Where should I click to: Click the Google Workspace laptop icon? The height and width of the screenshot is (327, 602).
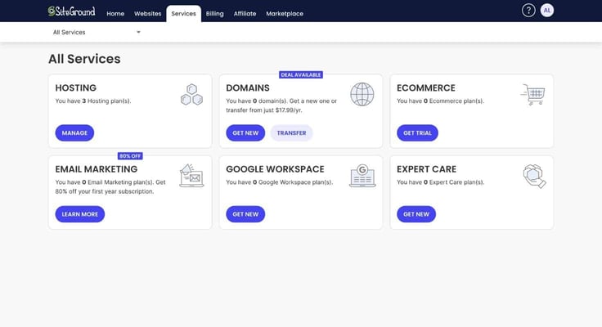click(362, 176)
